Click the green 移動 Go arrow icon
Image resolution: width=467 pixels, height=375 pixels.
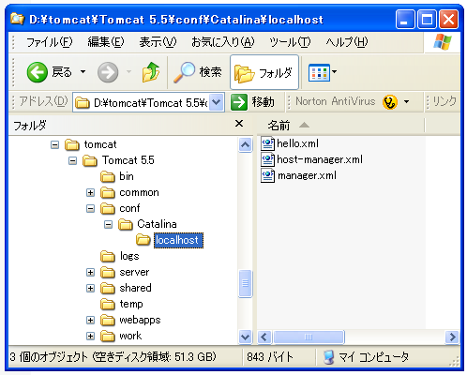point(239,102)
